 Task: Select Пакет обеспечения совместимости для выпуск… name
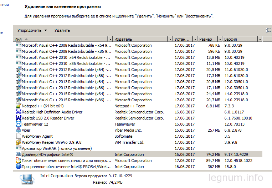(66, 161)
